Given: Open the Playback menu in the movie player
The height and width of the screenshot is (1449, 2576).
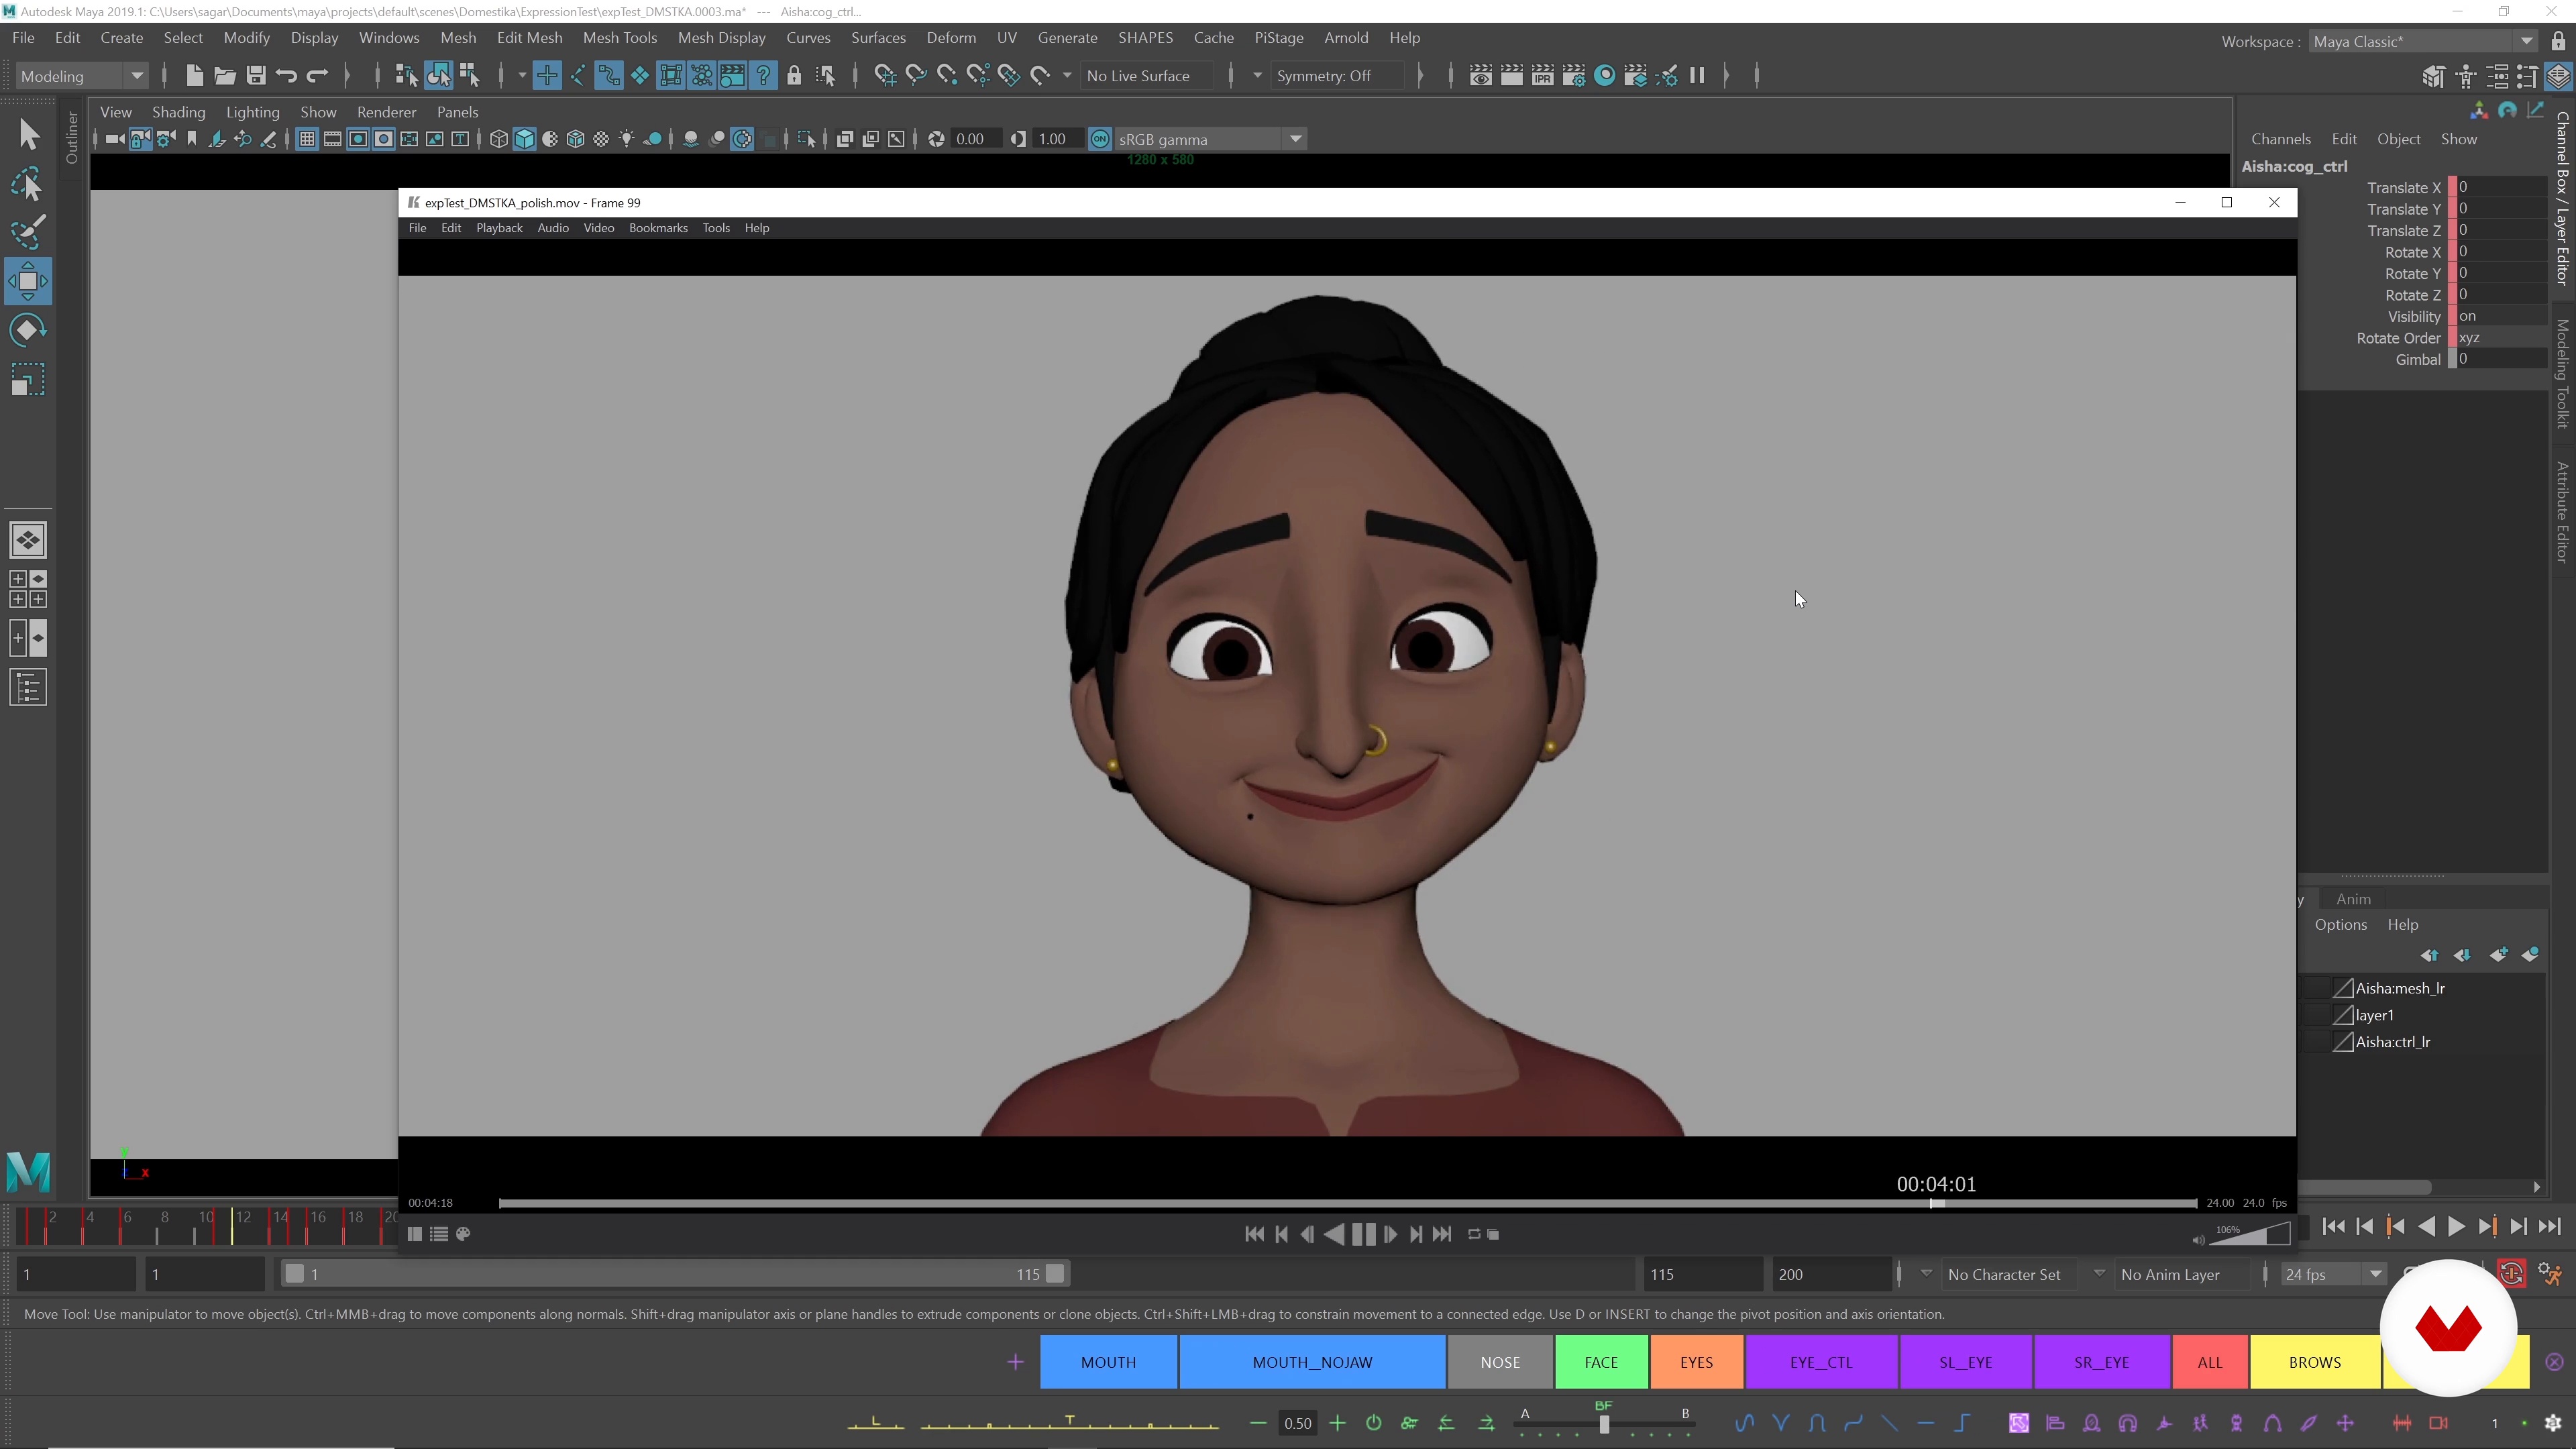Looking at the screenshot, I should (x=499, y=228).
